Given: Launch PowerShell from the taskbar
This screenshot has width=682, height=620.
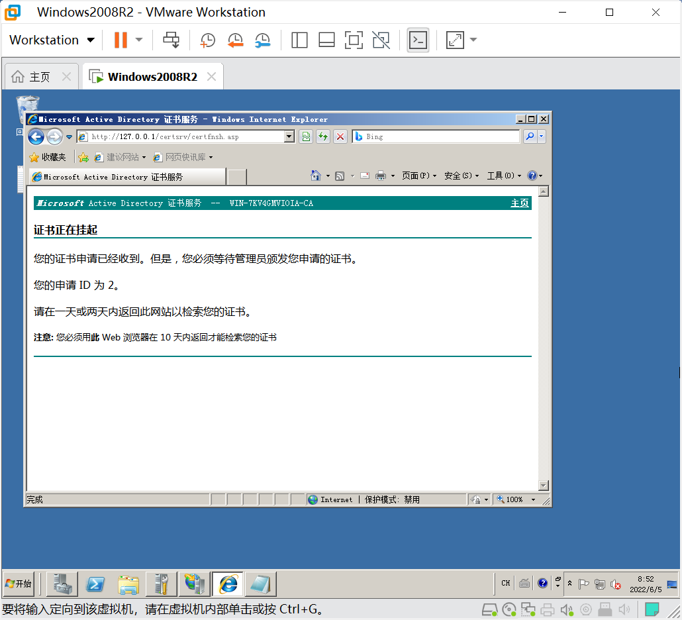Looking at the screenshot, I should click(x=95, y=584).
